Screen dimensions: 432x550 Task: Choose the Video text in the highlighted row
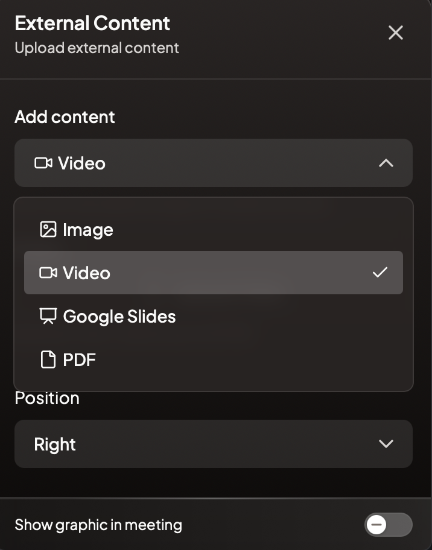tap(86, 273)
